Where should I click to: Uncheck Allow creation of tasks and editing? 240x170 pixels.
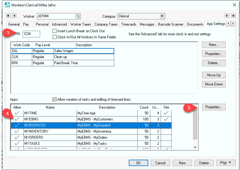[x=55, y=99]
